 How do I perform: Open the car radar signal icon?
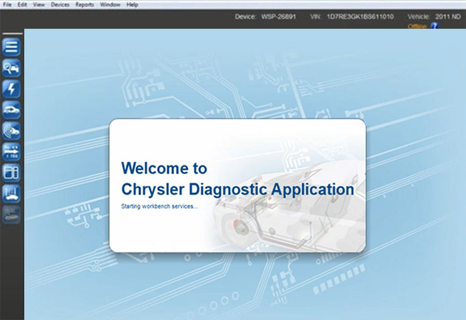tap(11, 131)
